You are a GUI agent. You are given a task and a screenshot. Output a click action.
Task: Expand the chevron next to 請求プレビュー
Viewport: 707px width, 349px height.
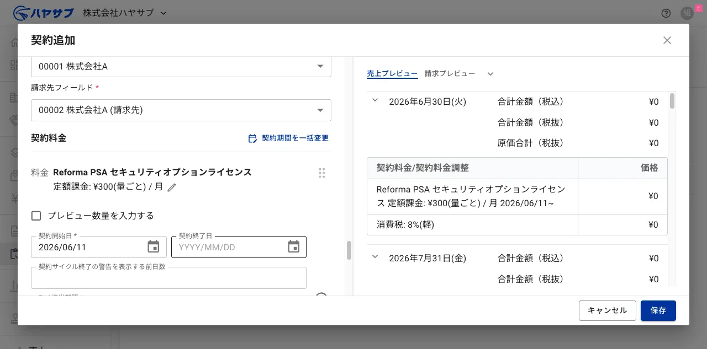(490, 74)
